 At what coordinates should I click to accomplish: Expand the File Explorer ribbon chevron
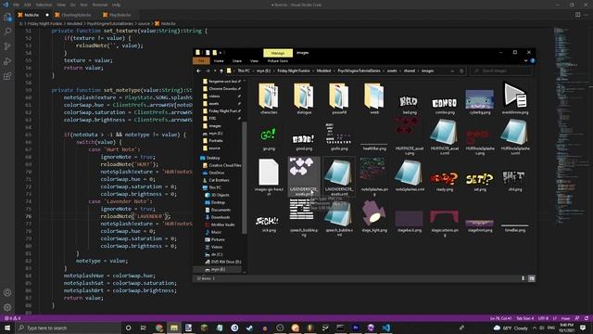[x=525, y=61]
